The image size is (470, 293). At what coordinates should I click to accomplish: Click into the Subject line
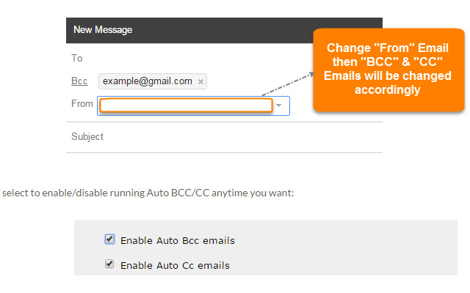point(220,136)
